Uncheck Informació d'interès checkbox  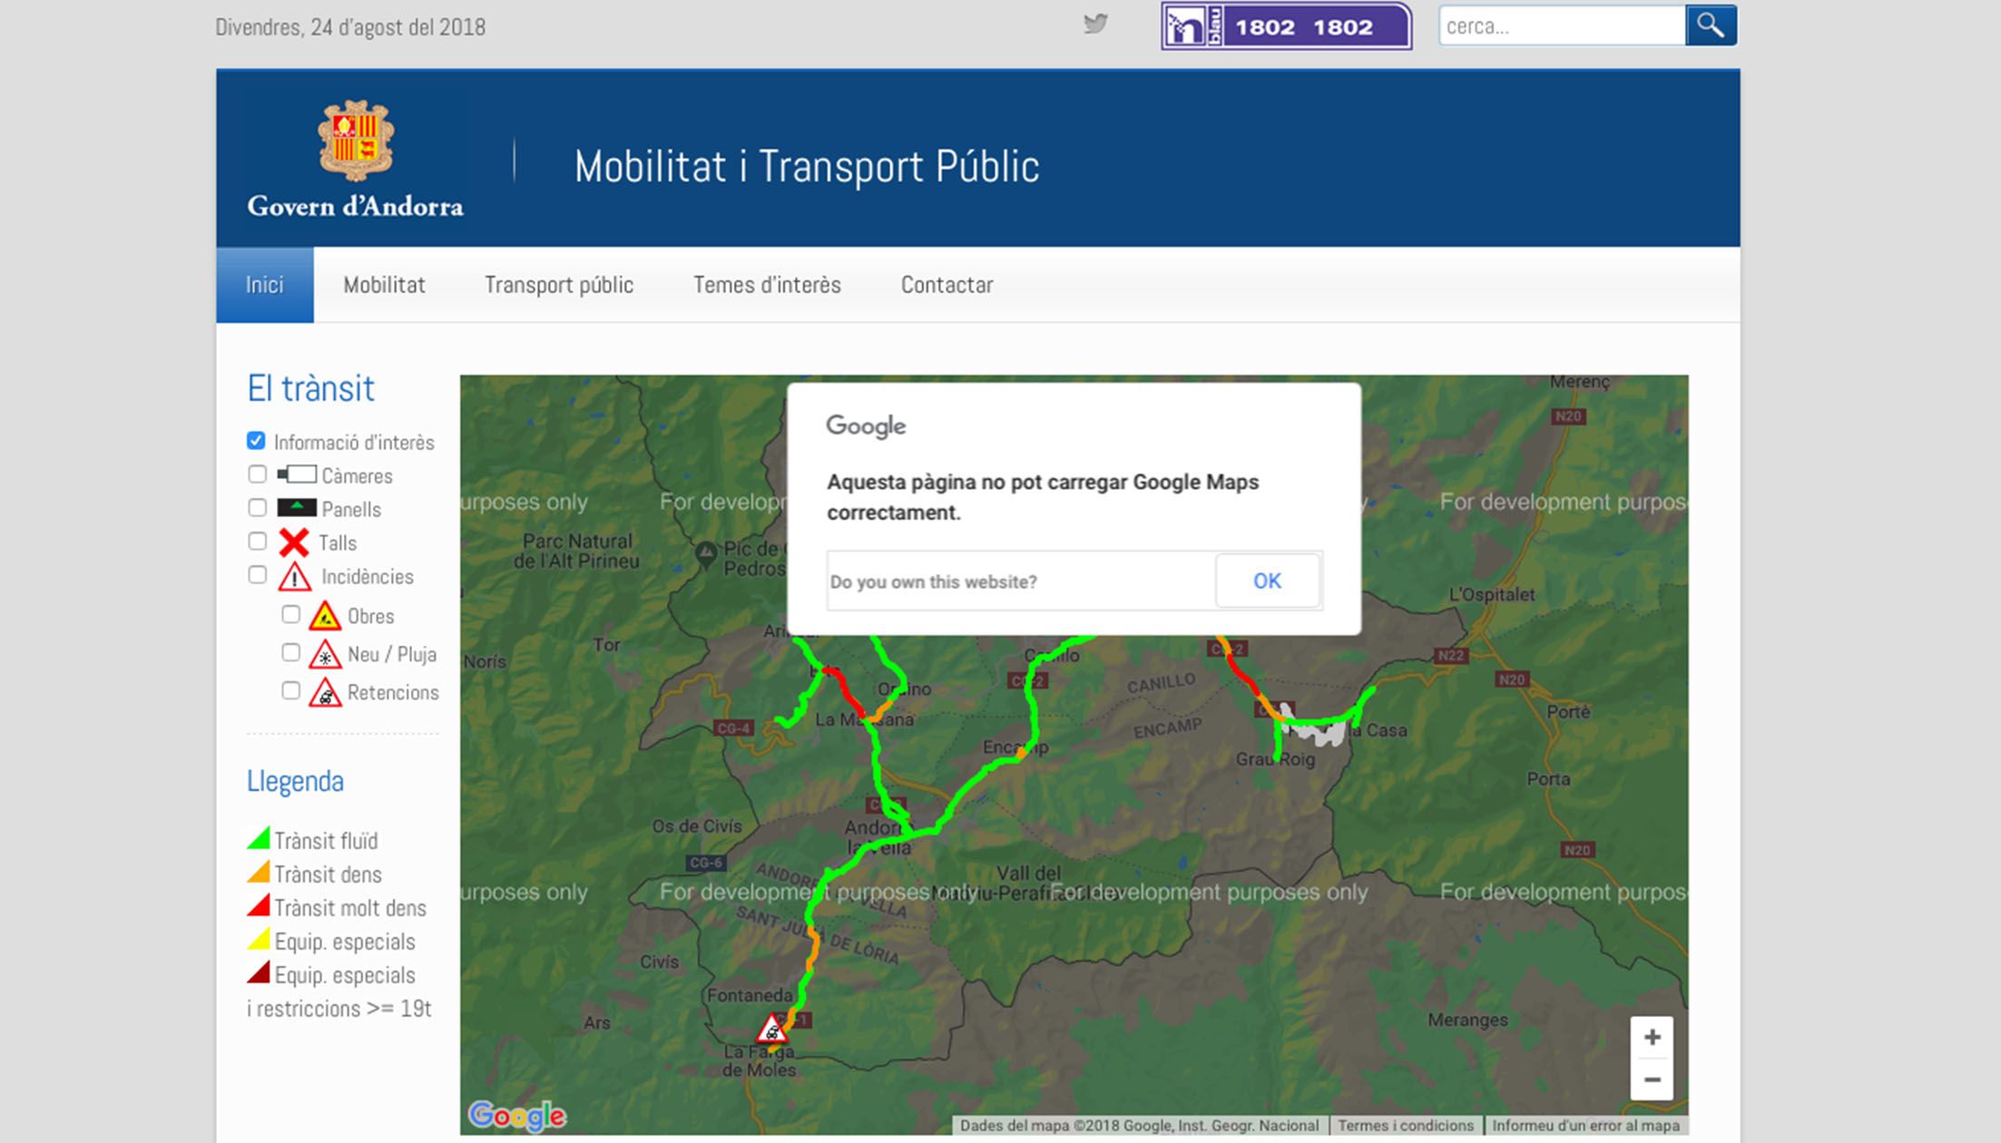point(257,441)
